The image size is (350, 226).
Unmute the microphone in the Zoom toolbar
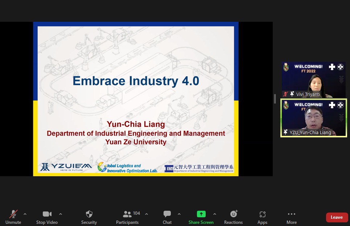13,217
